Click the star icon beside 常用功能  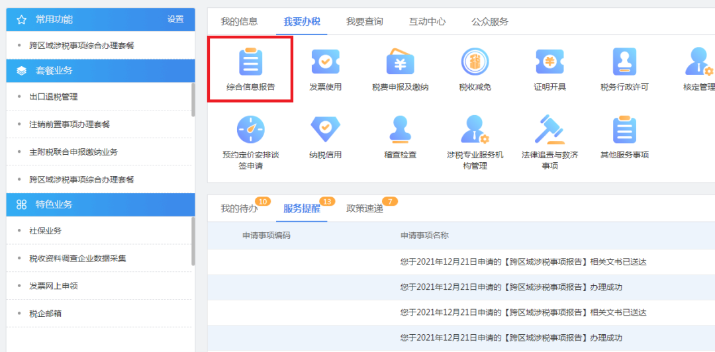click(21, 20)
